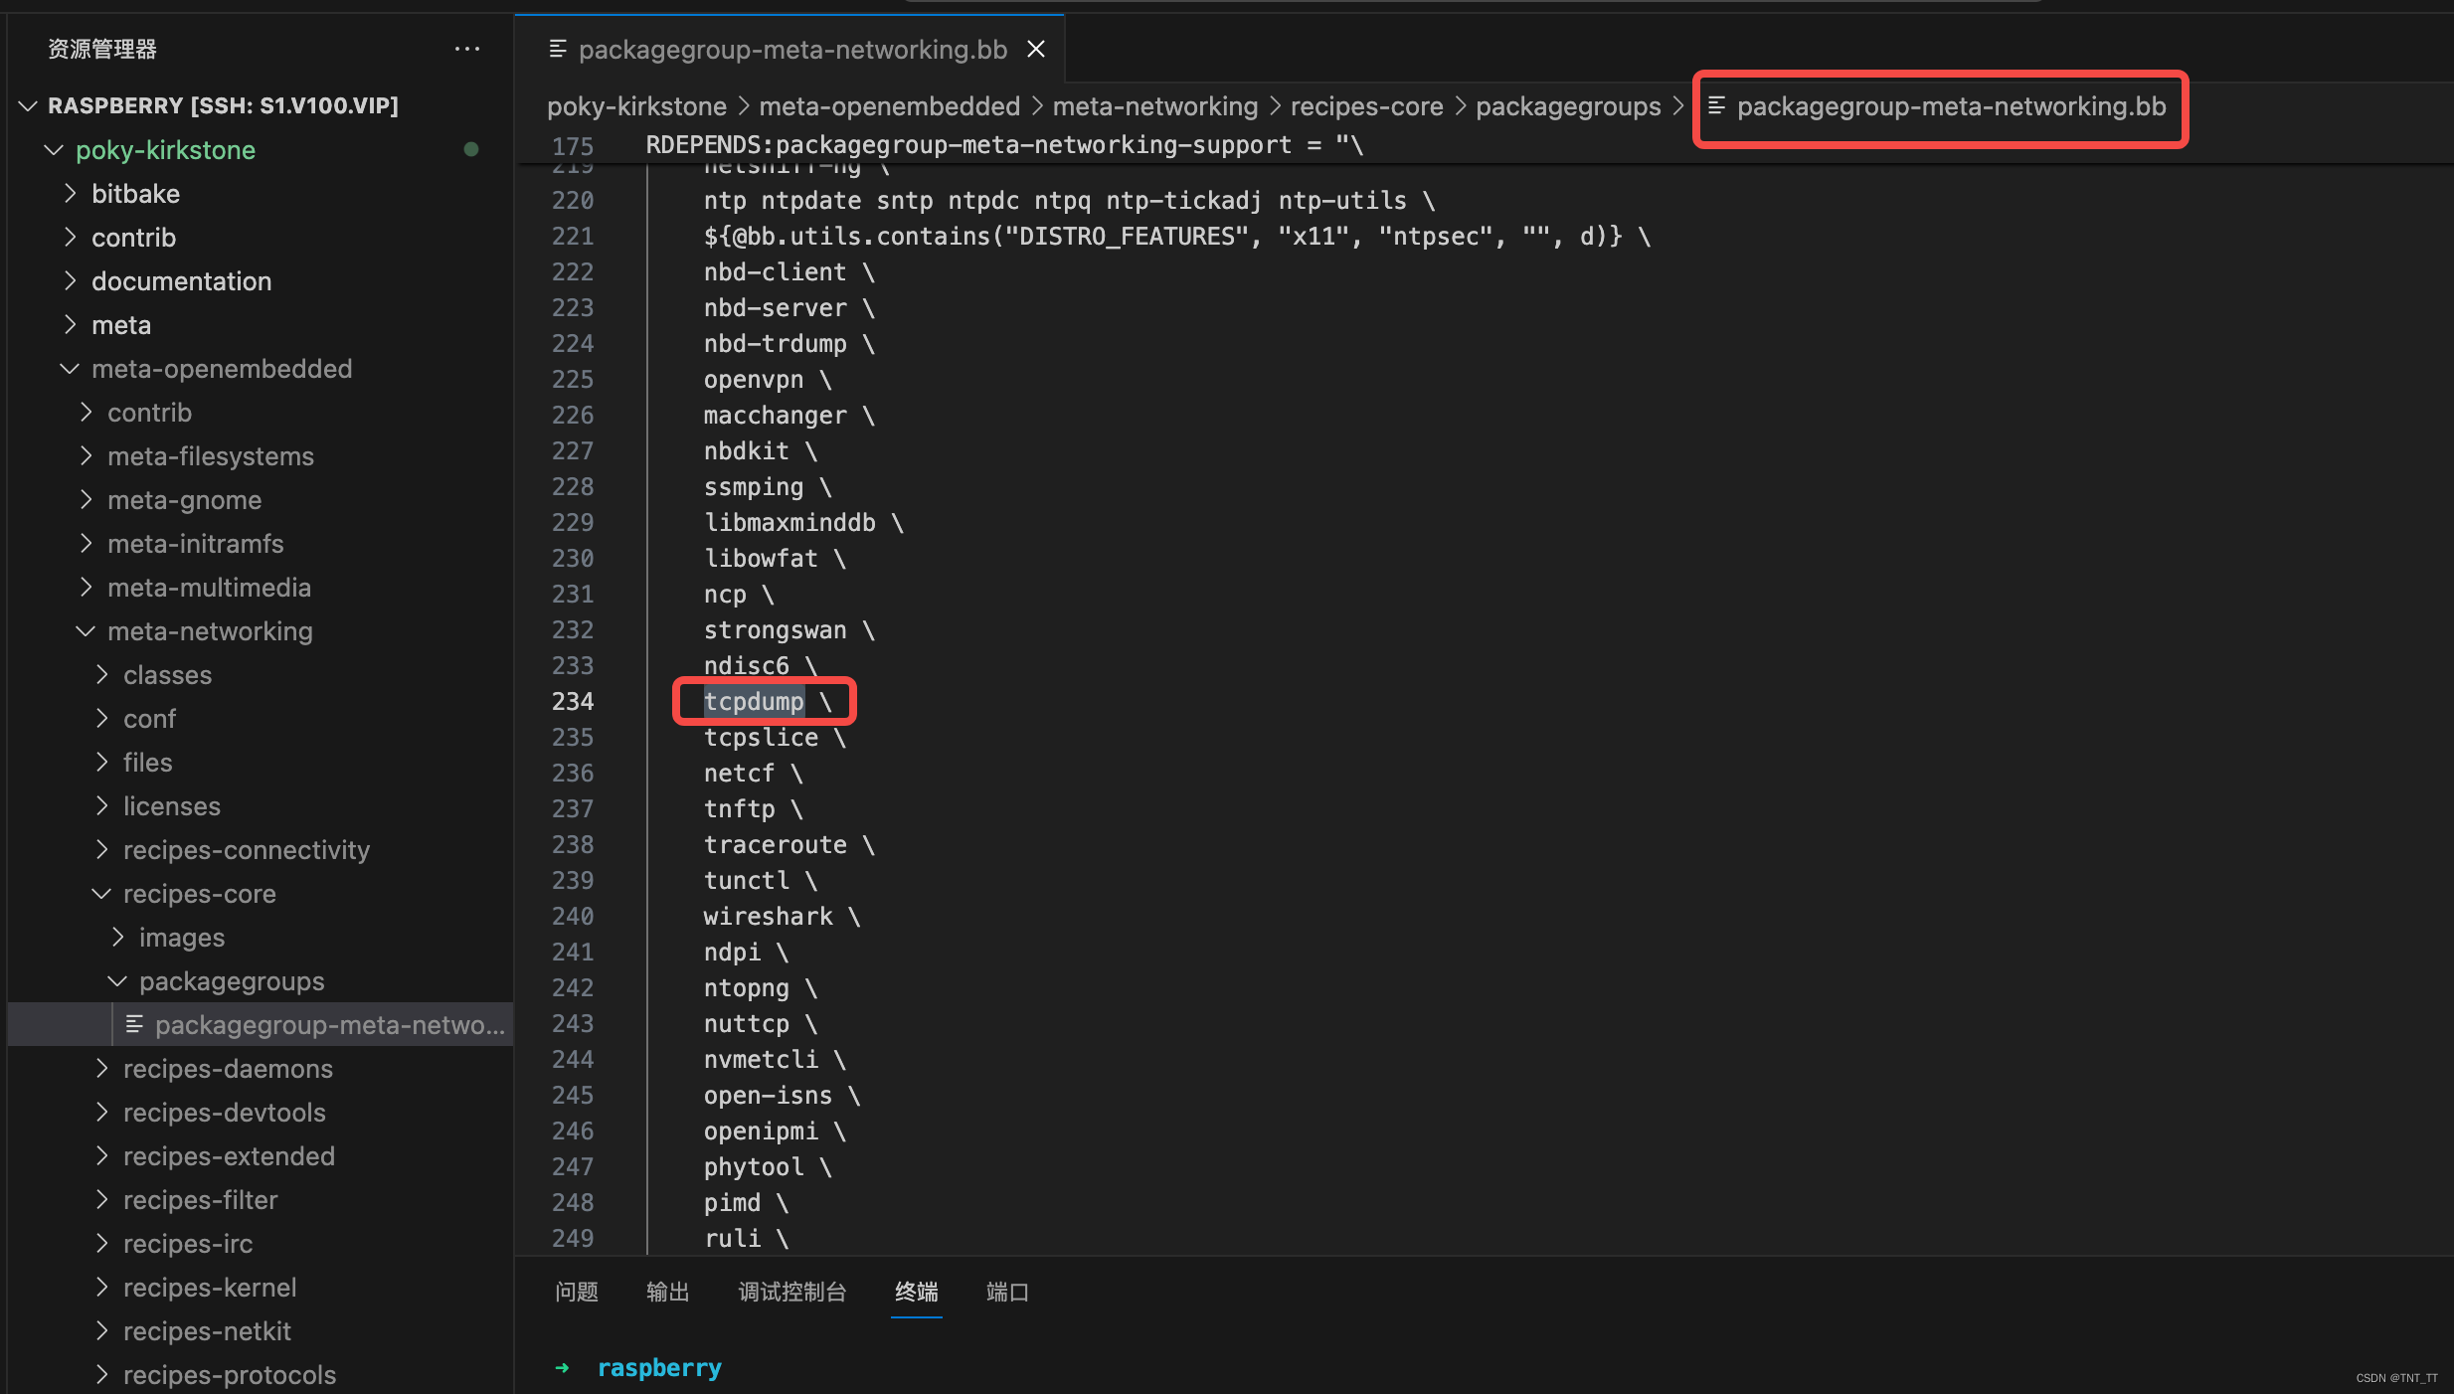Close the packagegroup-meta-networking.bb editor tab

point(1036,49)
